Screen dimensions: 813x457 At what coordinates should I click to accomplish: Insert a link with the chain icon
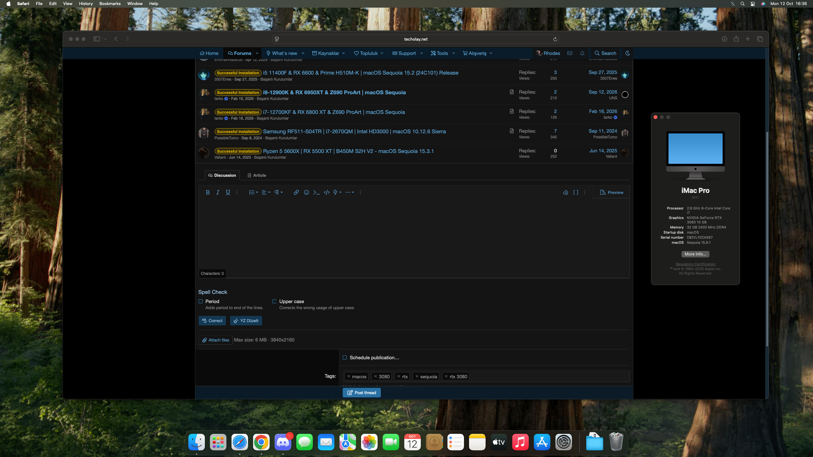coord(296,192)
